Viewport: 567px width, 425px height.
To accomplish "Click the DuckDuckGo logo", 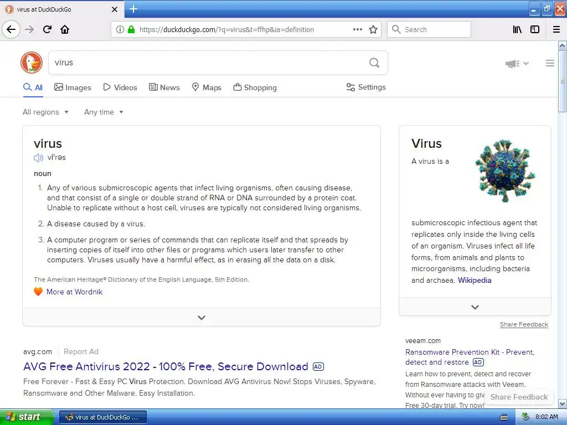I will pos(32,63).
